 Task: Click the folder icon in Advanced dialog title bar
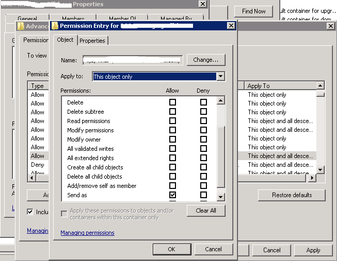tap(21, 26)
